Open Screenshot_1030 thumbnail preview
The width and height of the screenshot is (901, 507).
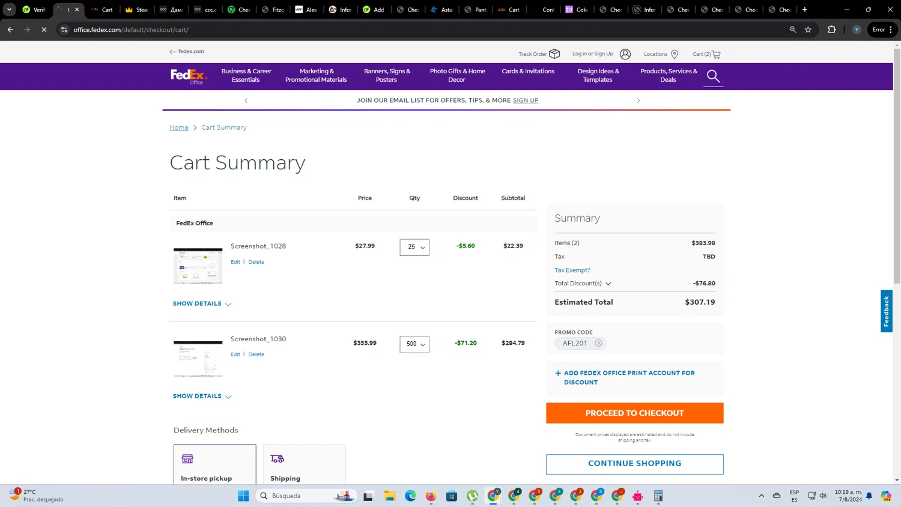198,359
